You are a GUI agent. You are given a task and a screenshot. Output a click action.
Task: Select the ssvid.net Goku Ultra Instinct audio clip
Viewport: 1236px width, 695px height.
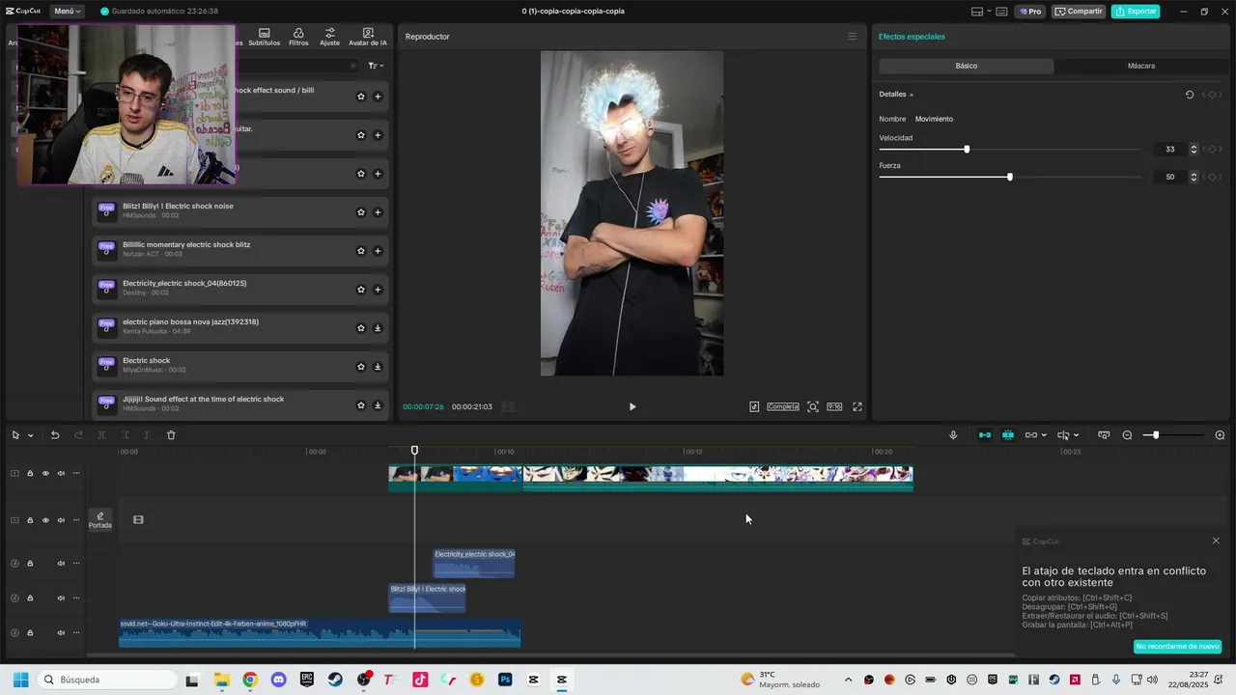(320, 633)
